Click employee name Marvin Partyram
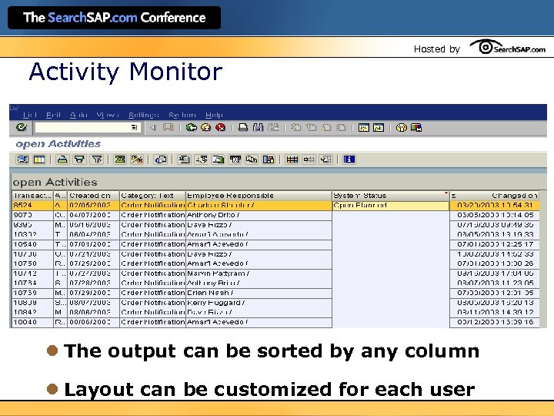The width and height of the screenshot is (554, 416). coord(216,273)
